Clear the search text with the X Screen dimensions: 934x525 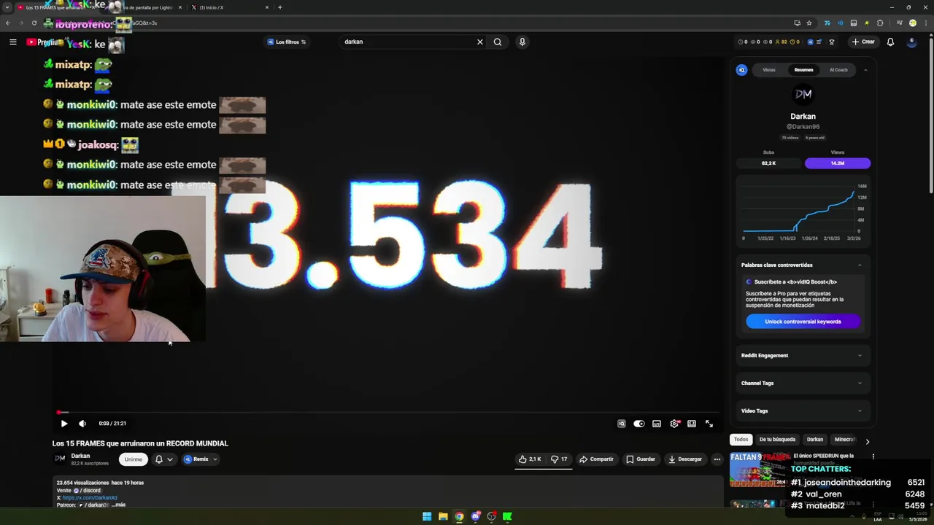(x=480, y=42)
